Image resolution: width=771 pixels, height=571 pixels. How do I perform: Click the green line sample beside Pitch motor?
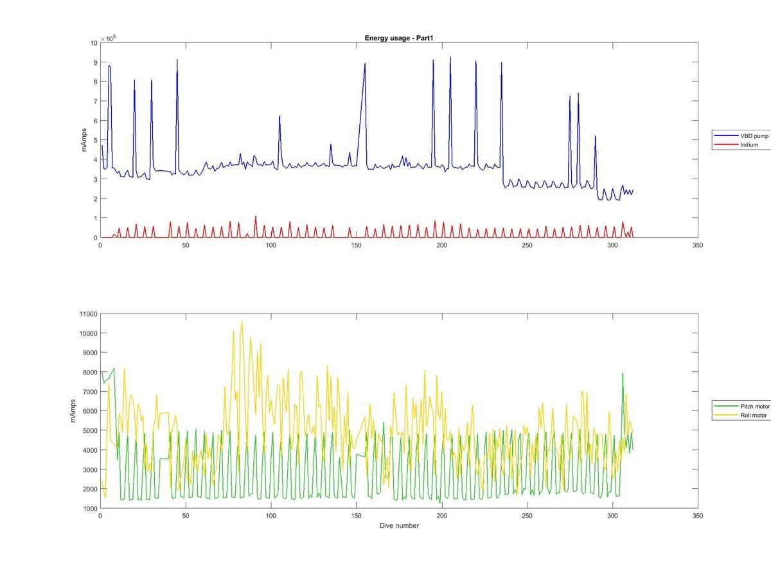[726, 407]
